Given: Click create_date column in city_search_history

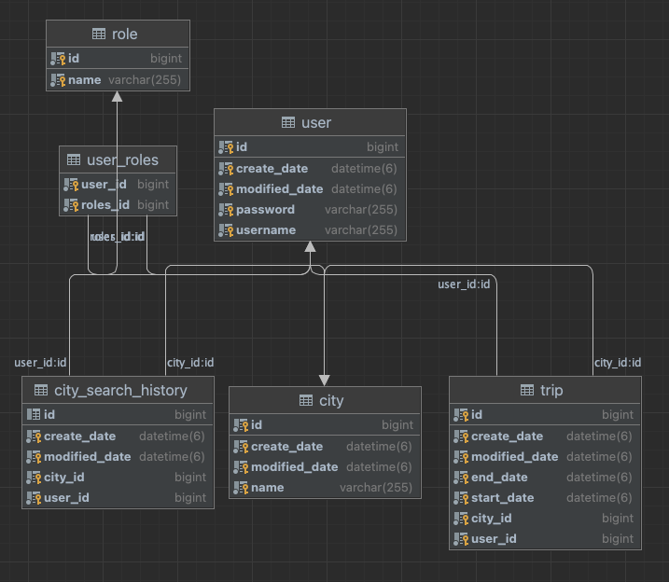Looking at the screenshot, I should [x=80, y=436].
